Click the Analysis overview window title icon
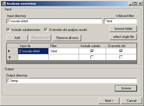This screenshot has width=144, height=106. (x=4, y=4)
